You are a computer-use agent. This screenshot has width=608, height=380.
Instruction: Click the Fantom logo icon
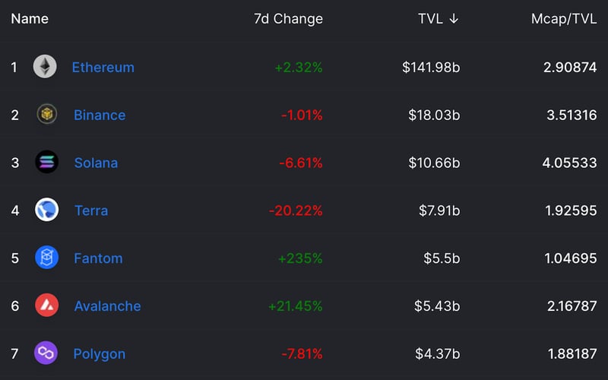click(46, 258)
